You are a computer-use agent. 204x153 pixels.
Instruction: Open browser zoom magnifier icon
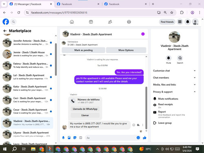[165, 13]
